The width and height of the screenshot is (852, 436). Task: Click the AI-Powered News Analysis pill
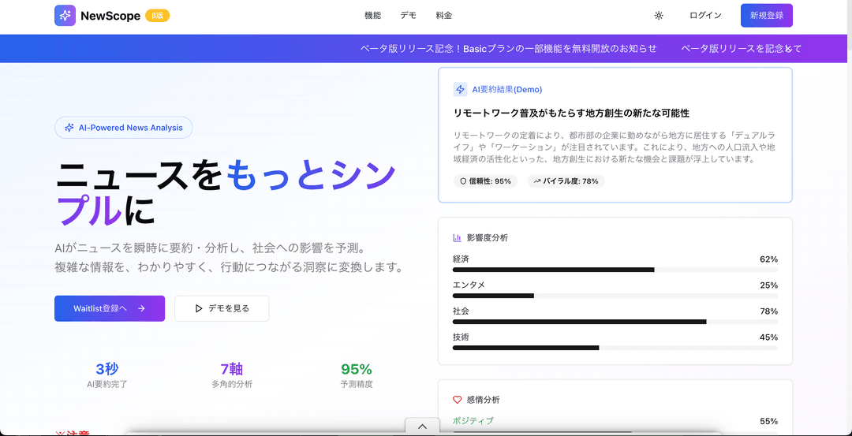coord(123,128)
